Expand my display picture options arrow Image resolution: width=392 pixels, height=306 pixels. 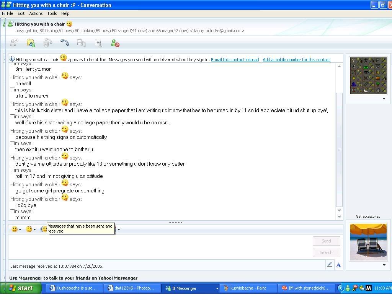[384, 265]
